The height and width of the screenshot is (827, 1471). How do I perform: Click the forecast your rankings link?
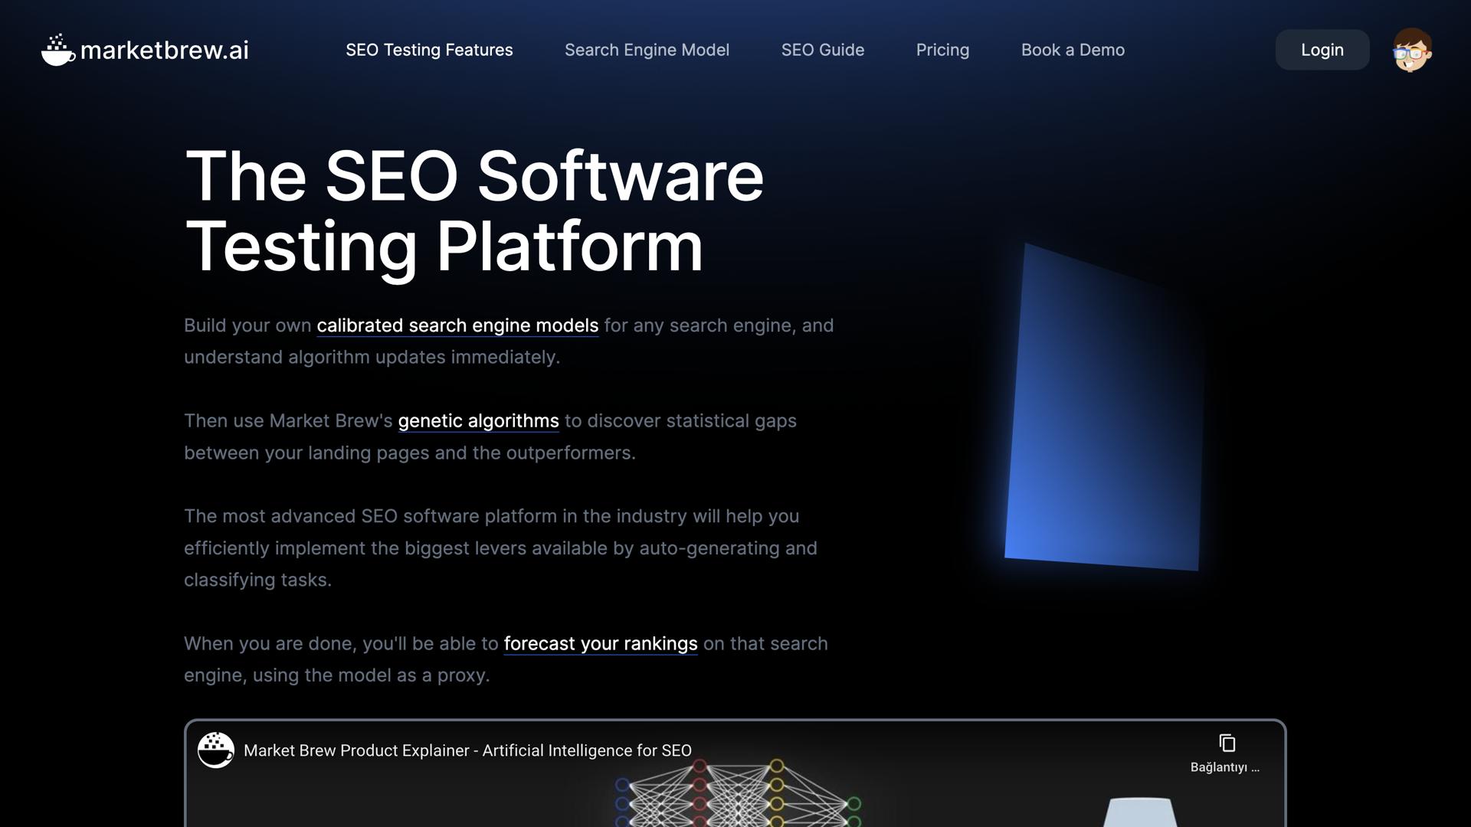pyautogui.click(x=600, y=644)
